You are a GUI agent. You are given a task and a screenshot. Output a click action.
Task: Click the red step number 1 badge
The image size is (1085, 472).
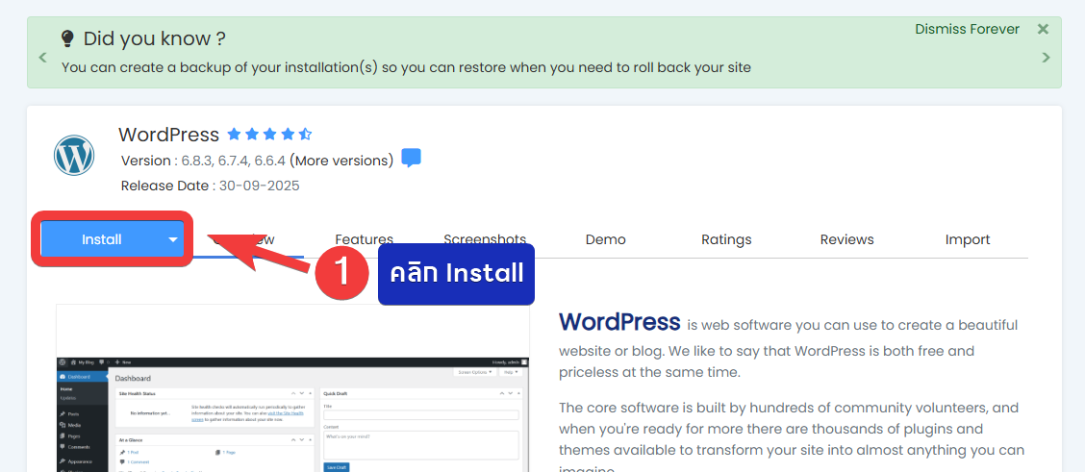(342, 273)
